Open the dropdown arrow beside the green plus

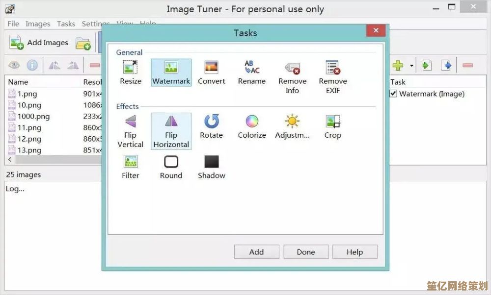coord(411,66)
